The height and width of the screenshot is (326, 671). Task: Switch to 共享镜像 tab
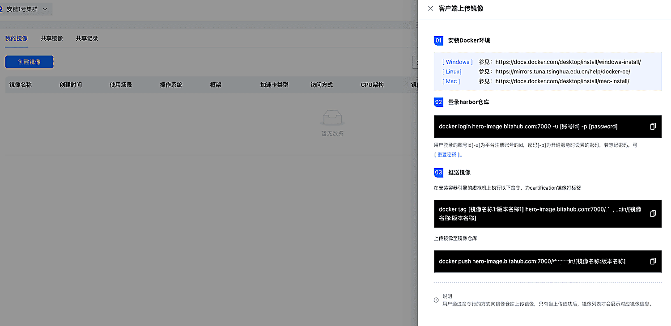(x=51, y=38)
